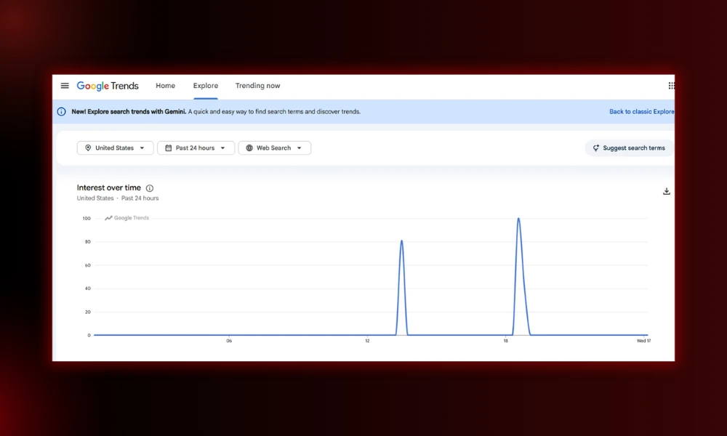727x436 pixels.
Task: Click the 40 y-axis label
Action: click(88, 288)
